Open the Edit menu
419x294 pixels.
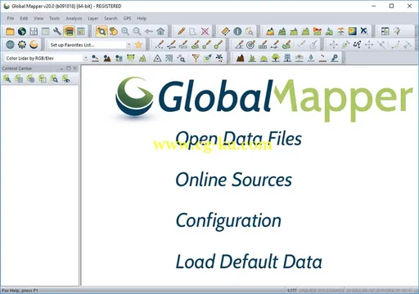point(24,19)
